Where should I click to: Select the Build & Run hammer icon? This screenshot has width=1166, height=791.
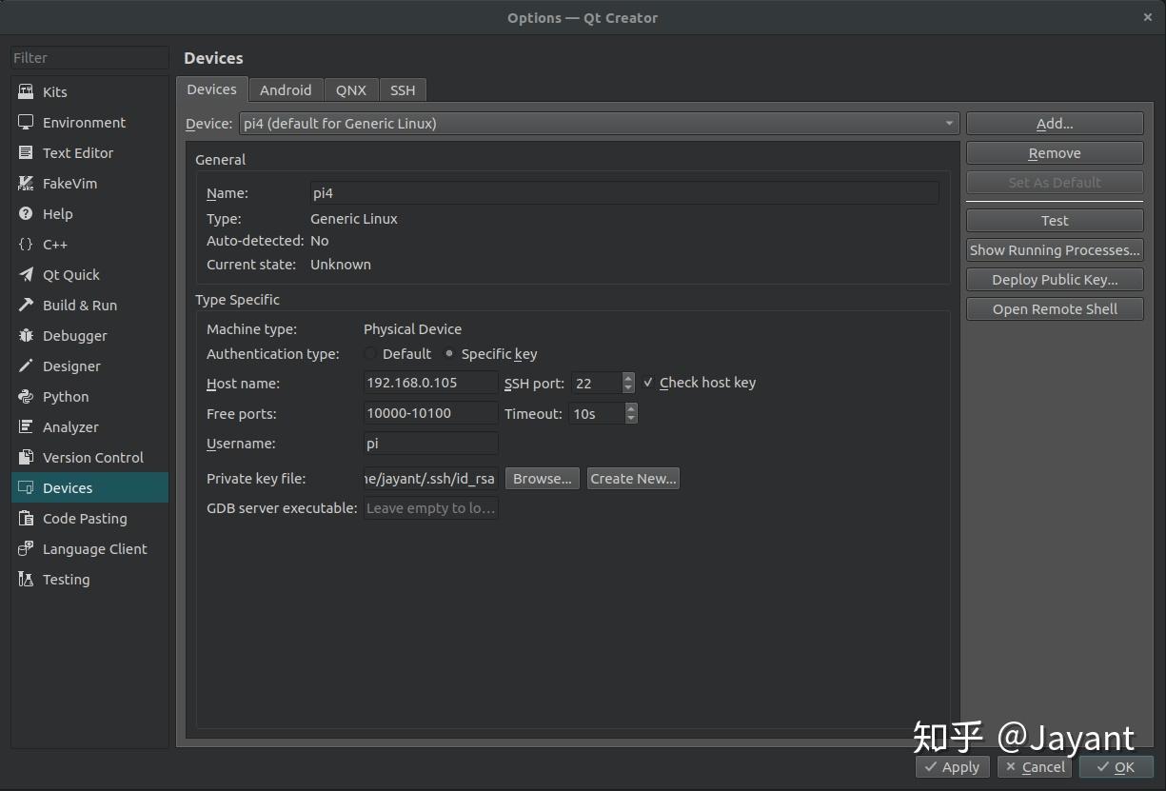coord(26,306)
